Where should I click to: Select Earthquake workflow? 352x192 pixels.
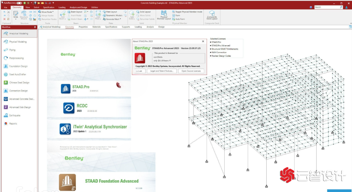tap(19, 116)
